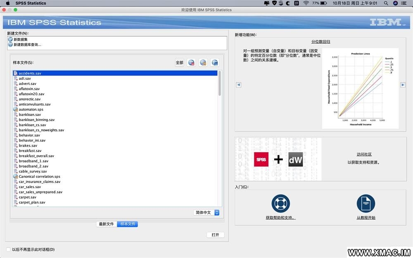The height and width of the screenshot is (258, 413).
Task: Click the document icon for tutorials
Action: [366, 203]
